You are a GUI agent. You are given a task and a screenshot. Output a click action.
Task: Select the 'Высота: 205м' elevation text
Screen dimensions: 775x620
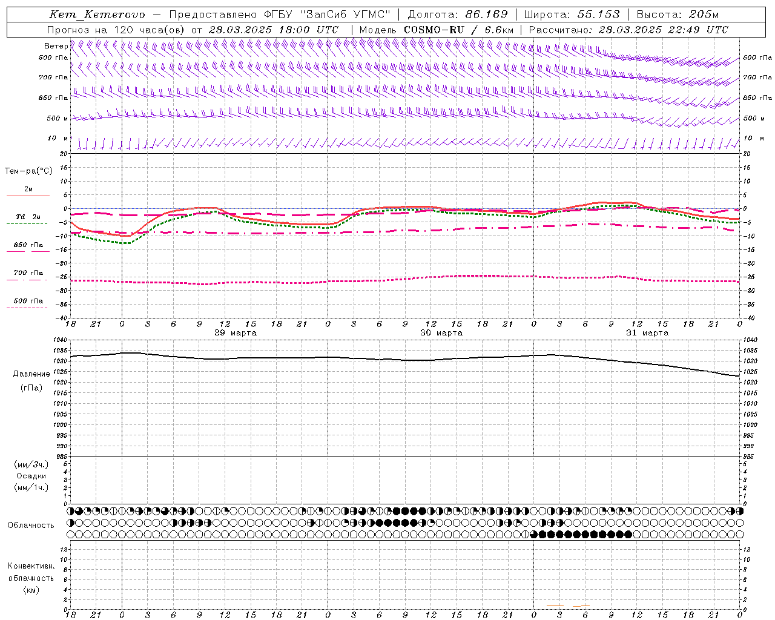coord(678,15)
